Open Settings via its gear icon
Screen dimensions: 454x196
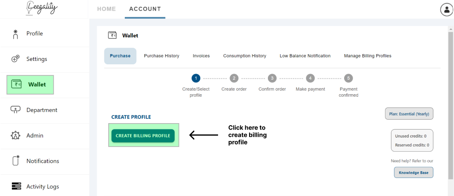[x=16, y=59]
